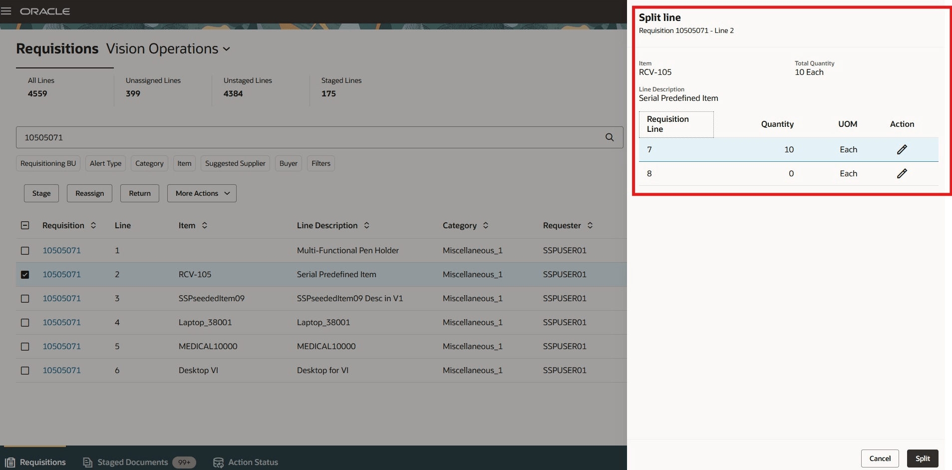The image size is (952, 470).
Task: Click the search magnifier icon
Action: pos(609,137)
